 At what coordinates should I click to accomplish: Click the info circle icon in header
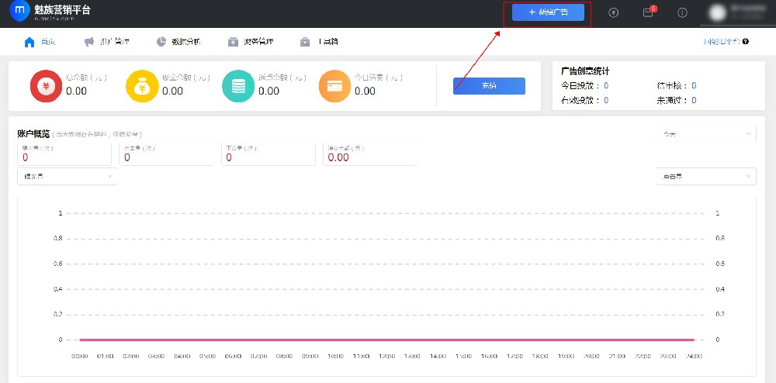(x=682, y=12)
